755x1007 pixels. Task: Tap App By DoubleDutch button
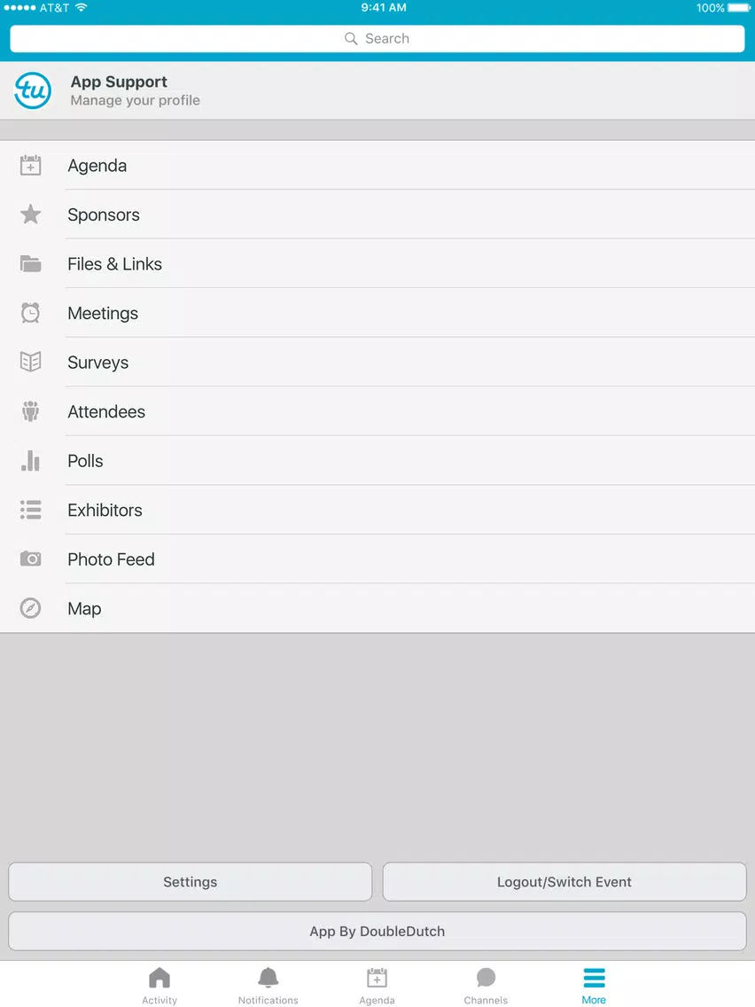pyautogui.click(x=377, y=932)
